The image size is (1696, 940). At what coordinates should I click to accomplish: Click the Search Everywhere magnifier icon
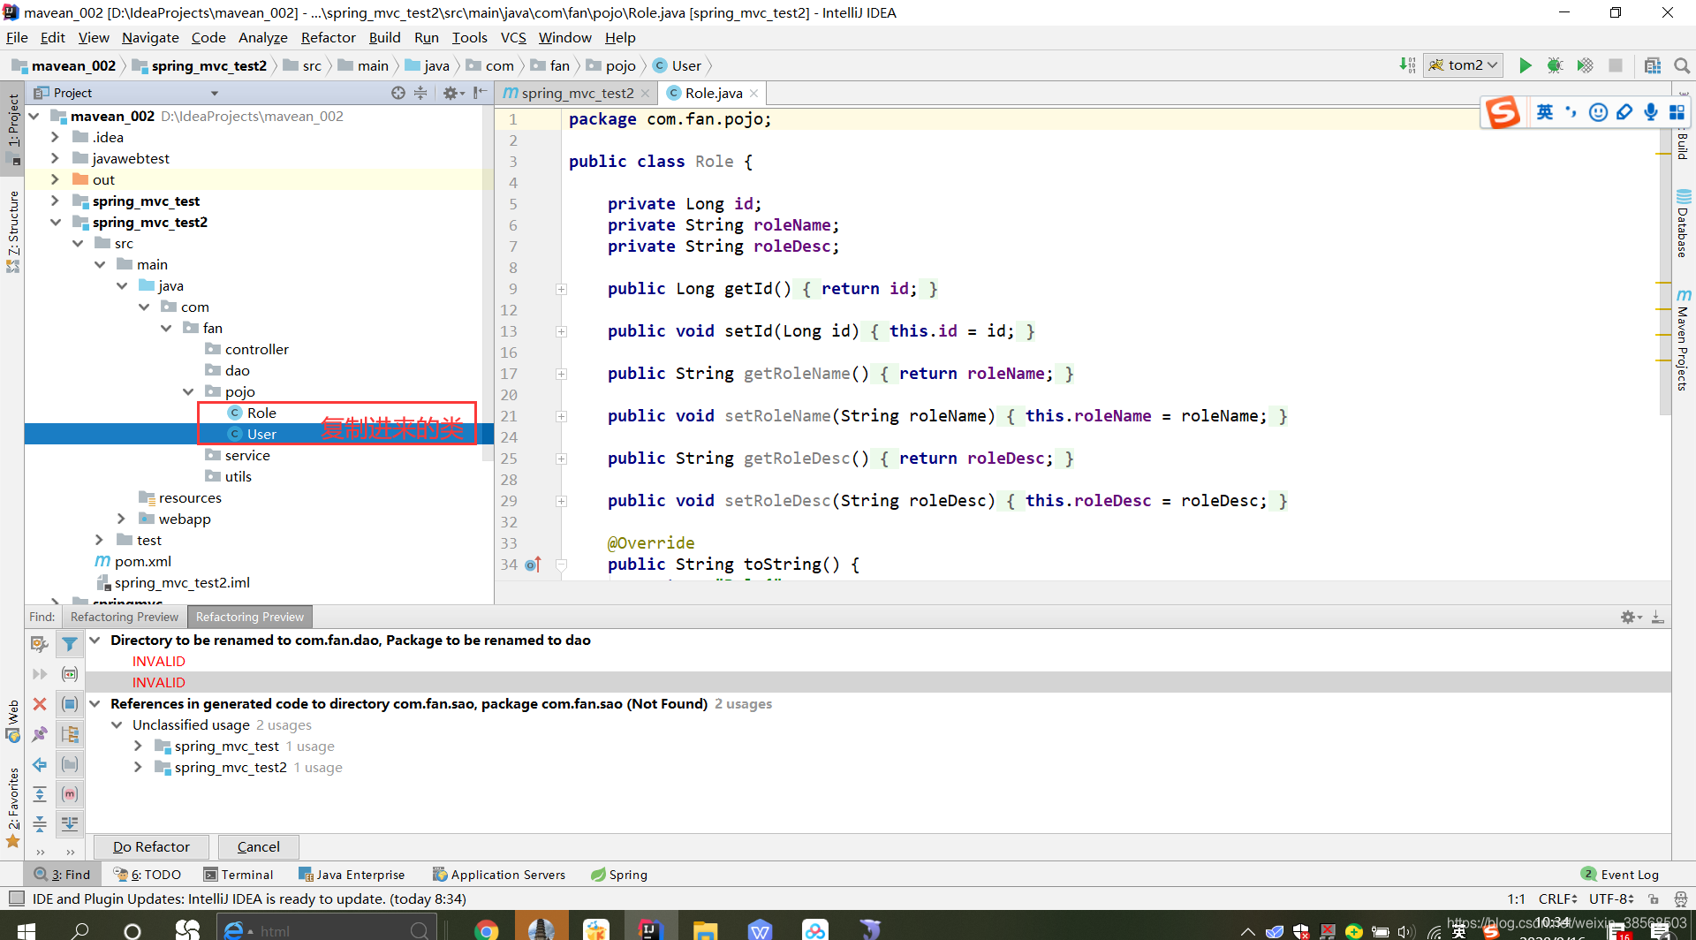click(1682, 65)
